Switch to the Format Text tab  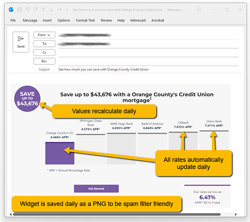[x=85, y=20]
